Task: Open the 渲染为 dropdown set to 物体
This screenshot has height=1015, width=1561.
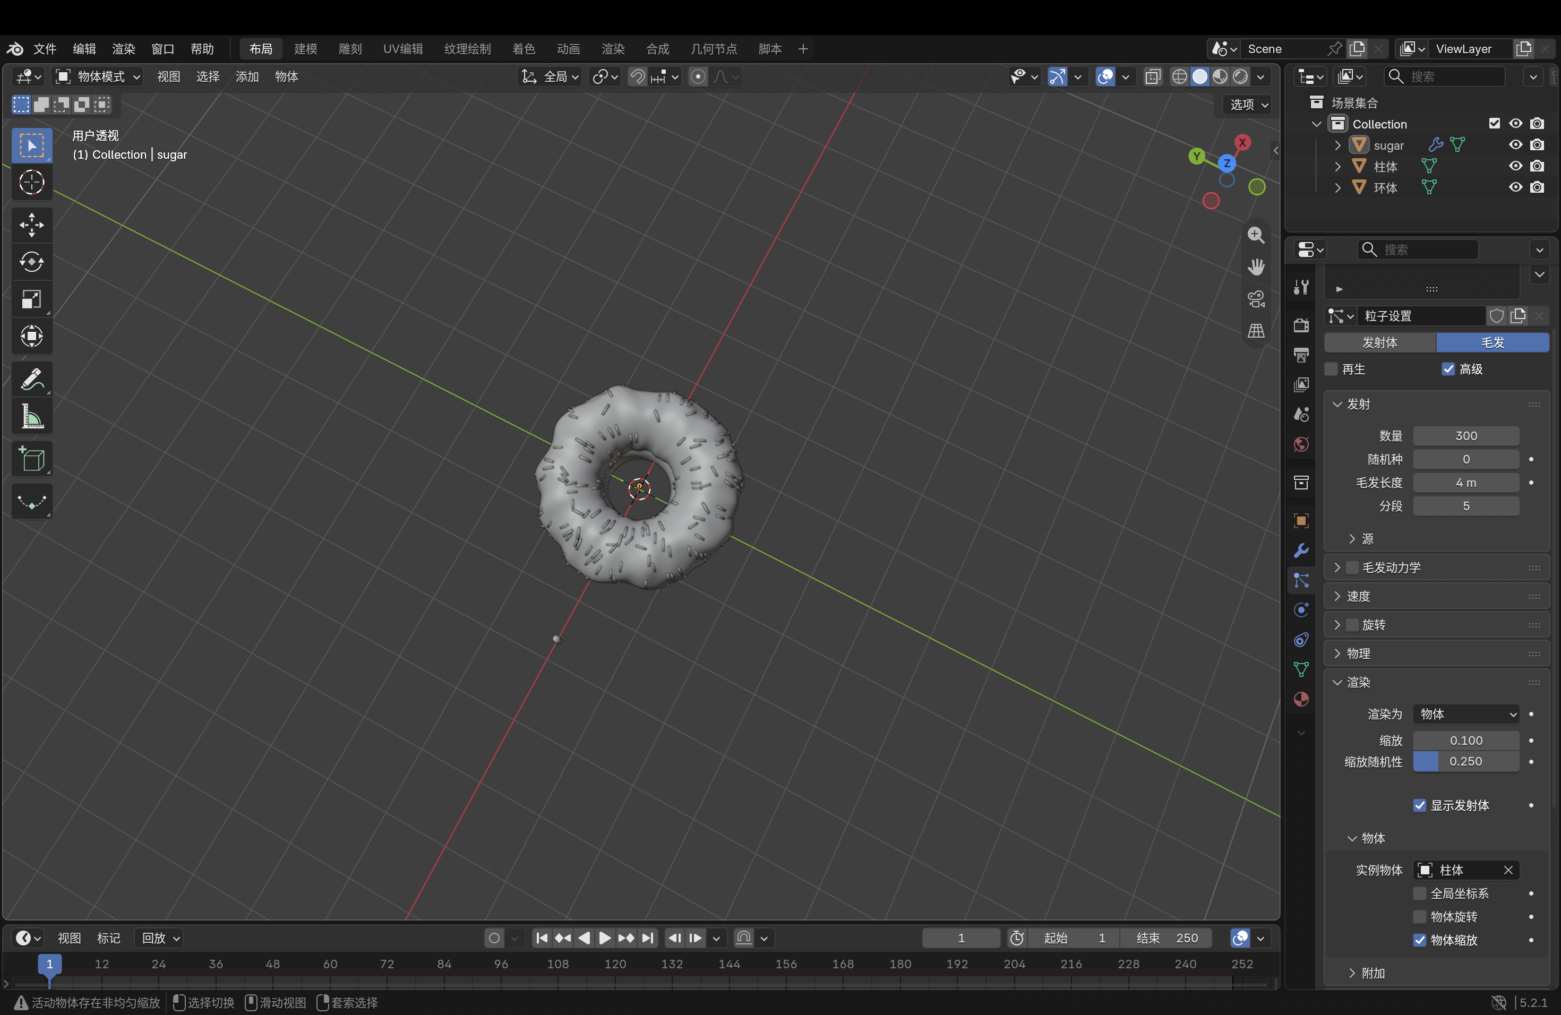Action: click(x=1466, y=714)
